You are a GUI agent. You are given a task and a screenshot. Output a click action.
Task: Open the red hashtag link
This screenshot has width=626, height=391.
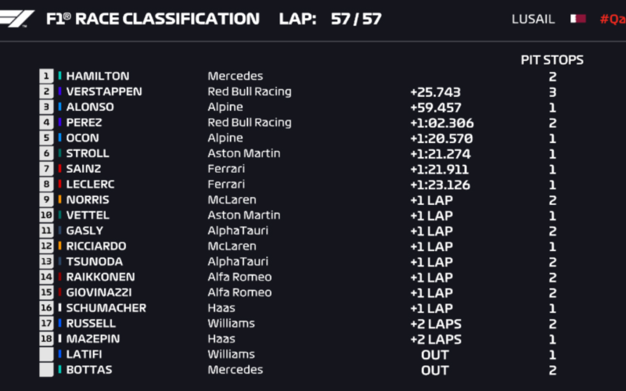point(613,19)
